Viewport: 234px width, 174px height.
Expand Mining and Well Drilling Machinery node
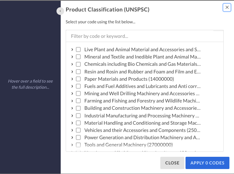[x=72, y=94]
